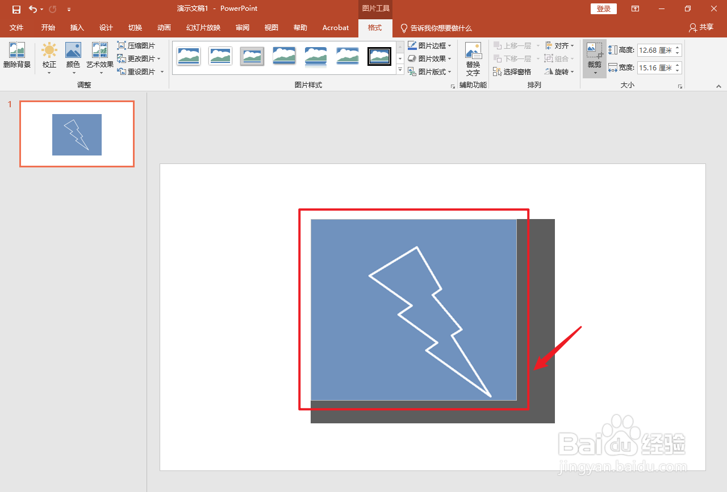The image size is (727, 492).
Task: Click the Height (高度) input field
Action: (x=655, y=51)
